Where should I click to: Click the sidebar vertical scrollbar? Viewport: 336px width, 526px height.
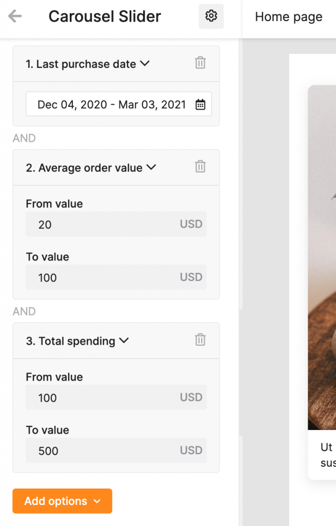(x=241, y=372)
